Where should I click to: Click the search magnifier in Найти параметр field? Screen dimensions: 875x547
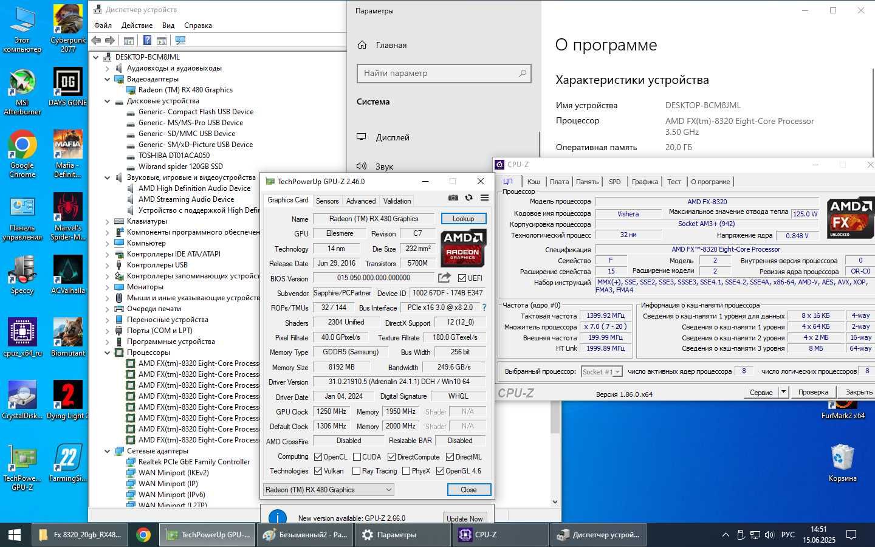click(x=522, y=74)
